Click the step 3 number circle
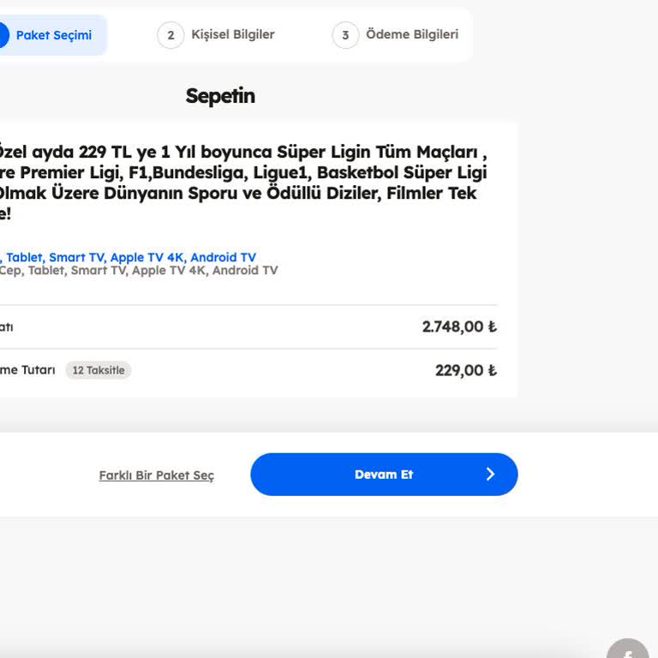The image size is (658, 658). click(345, 35)
